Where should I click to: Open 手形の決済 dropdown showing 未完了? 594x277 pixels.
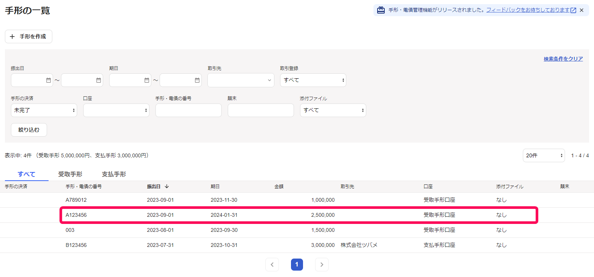44,110
